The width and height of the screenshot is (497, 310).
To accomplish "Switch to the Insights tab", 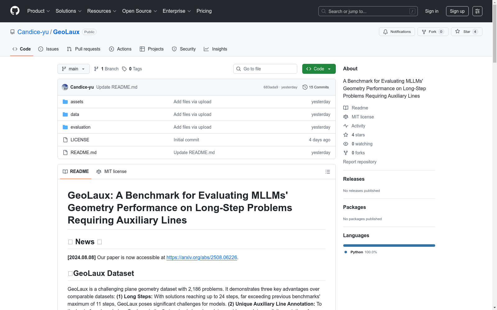I will tap(216, 49).
